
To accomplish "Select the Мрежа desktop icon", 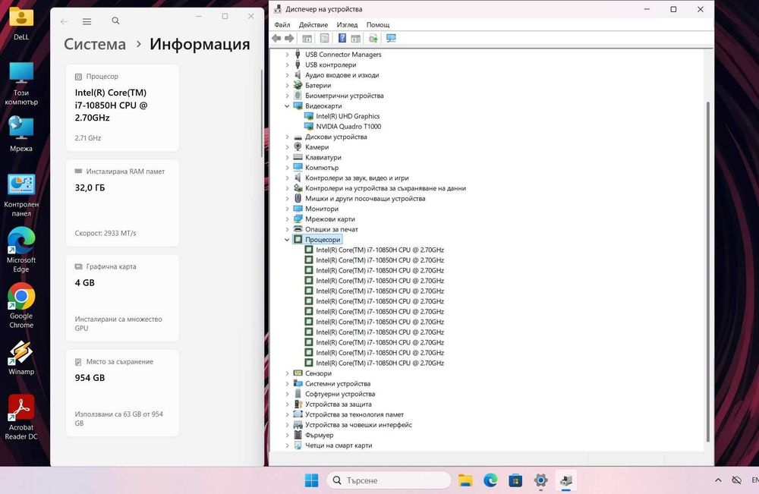I will (21, 134).
